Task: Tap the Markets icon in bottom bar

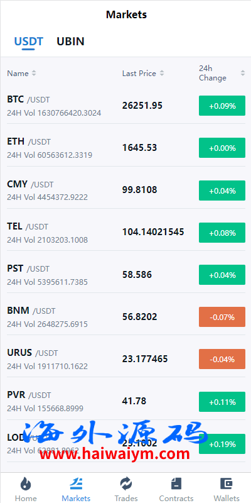Action: 76,484
